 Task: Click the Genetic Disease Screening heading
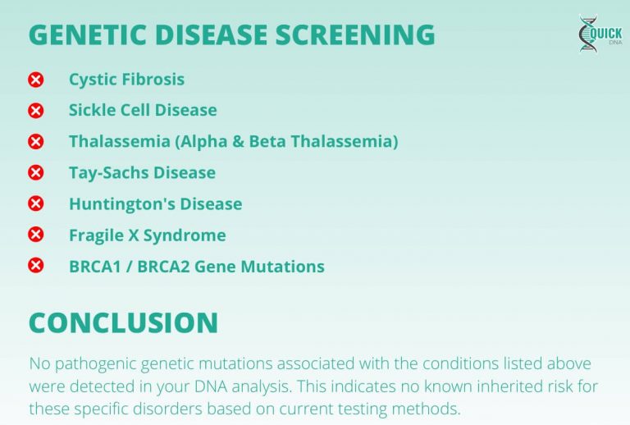[x=232, y=34]
